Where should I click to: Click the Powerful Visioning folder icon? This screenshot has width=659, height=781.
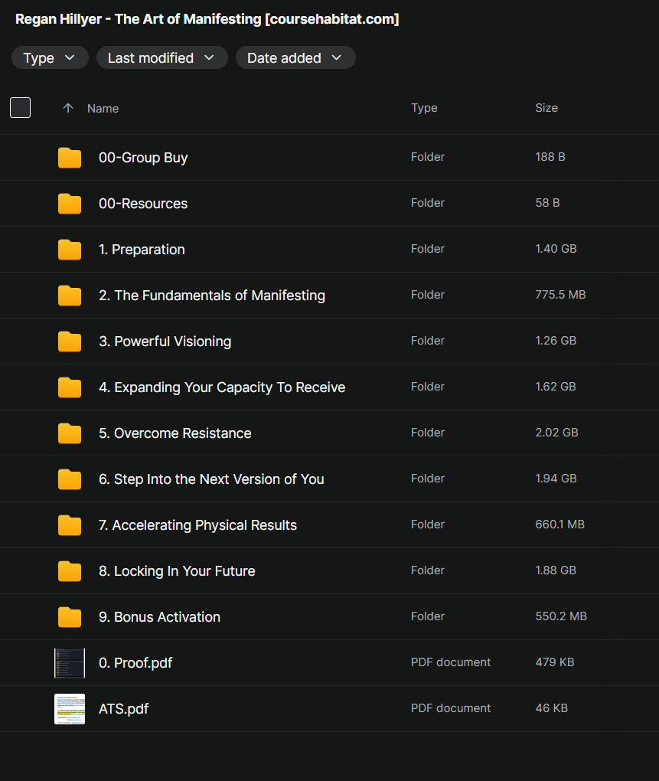[x=70, y=341]
